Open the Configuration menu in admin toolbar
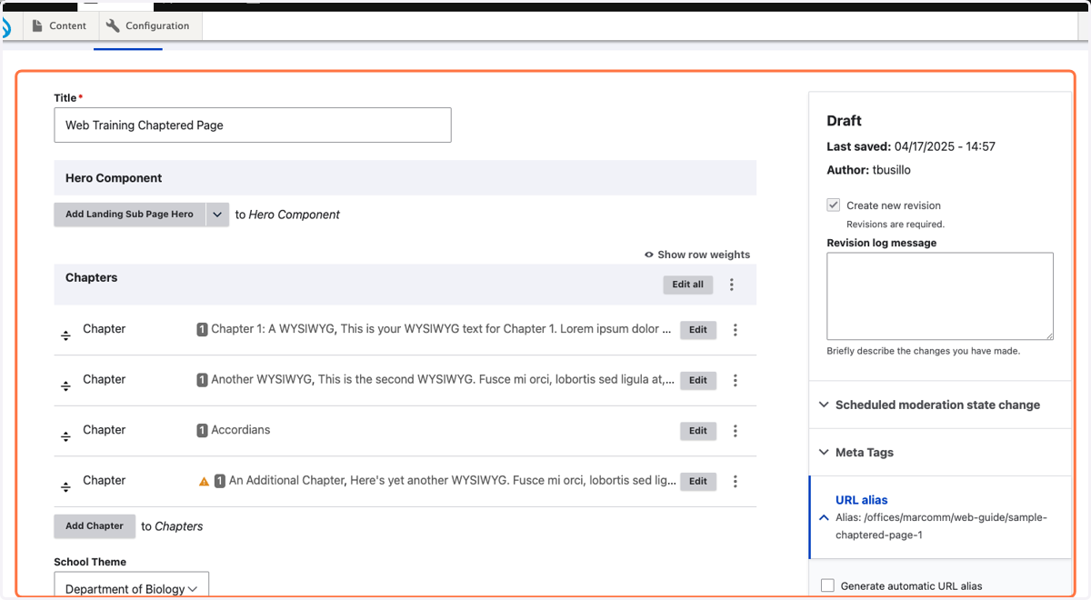This screenshot has width=1091, height=600. coord(148,25)
